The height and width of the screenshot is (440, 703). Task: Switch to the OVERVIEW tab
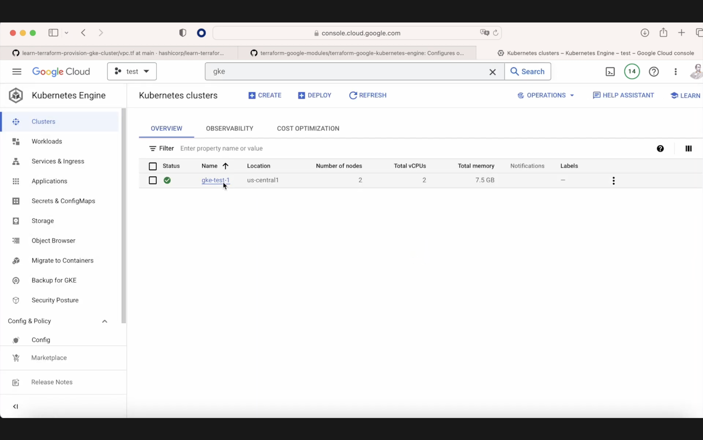pyautogui.click(x=166, y=129)
